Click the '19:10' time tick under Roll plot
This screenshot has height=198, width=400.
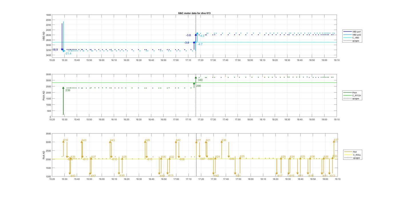(337, 179)
